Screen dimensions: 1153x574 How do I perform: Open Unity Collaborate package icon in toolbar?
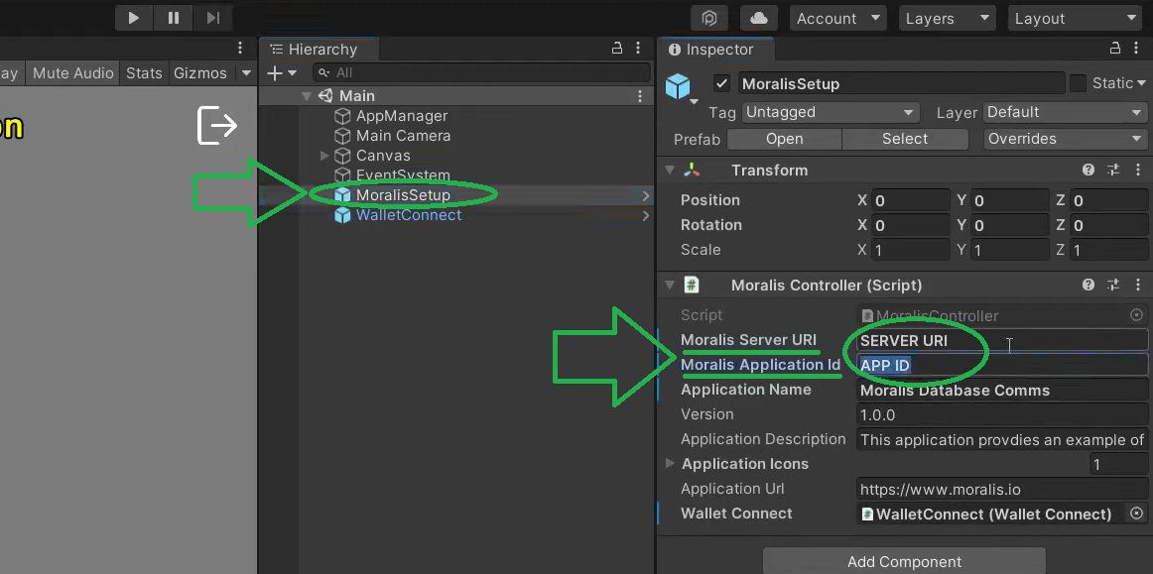pyautogui.click(x=709, y=18)
